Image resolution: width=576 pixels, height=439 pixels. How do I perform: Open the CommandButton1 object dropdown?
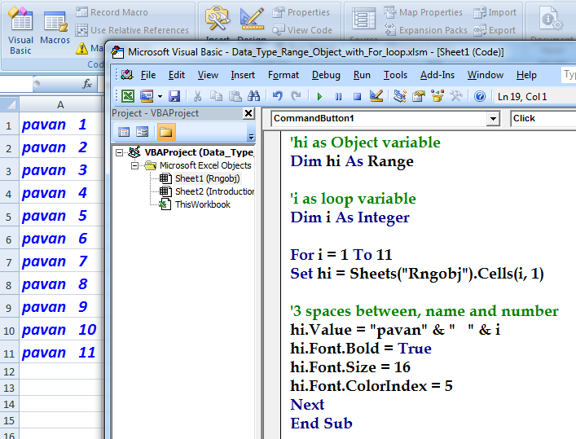tap(493, 119)
